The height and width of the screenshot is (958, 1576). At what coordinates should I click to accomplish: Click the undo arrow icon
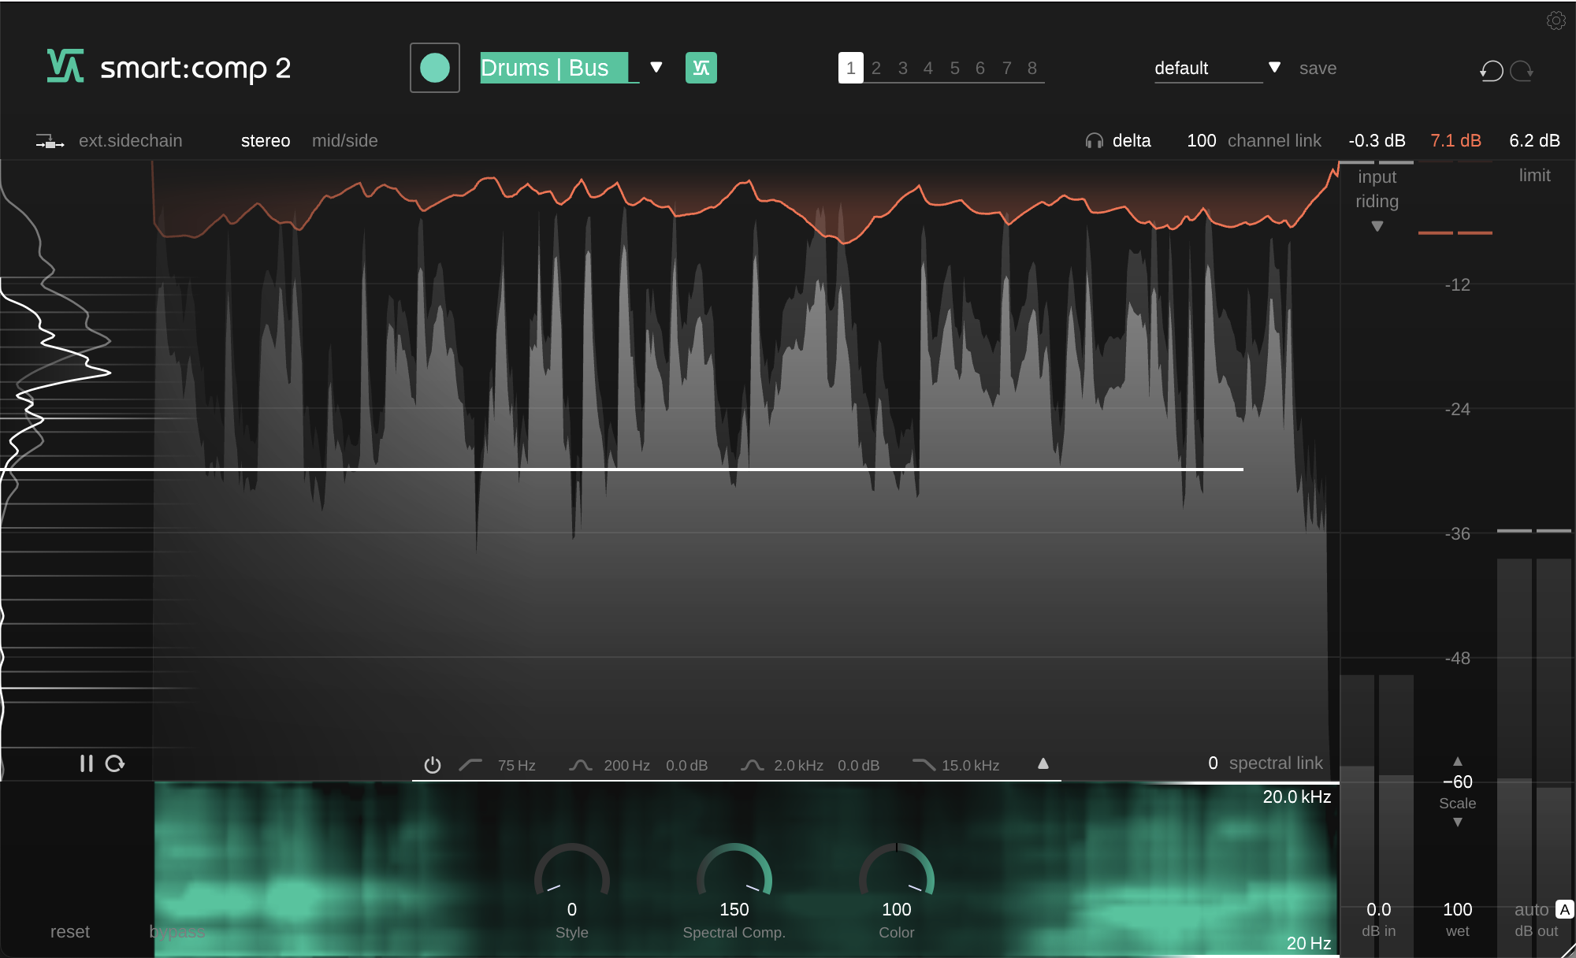1492,68
